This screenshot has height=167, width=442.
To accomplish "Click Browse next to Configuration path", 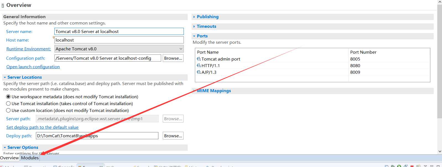I will pyautogui.click(x=173, y=58).
